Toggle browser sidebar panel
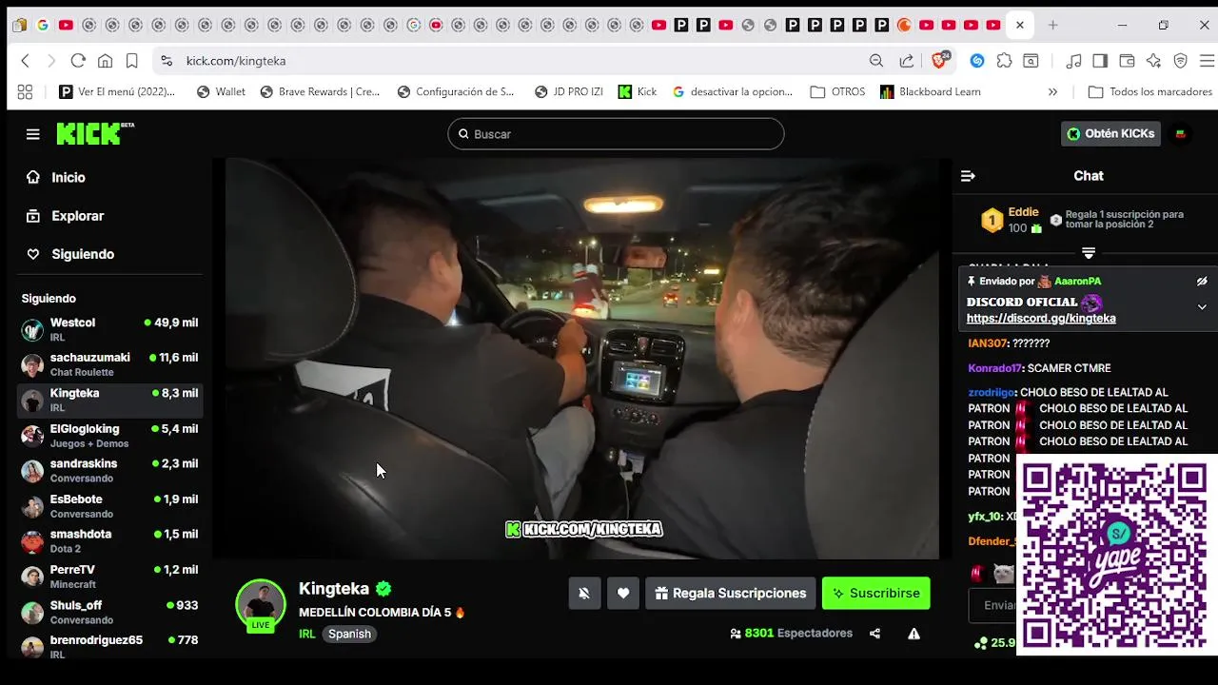Screen dimensions: 1218x685 coord(1100,61)
